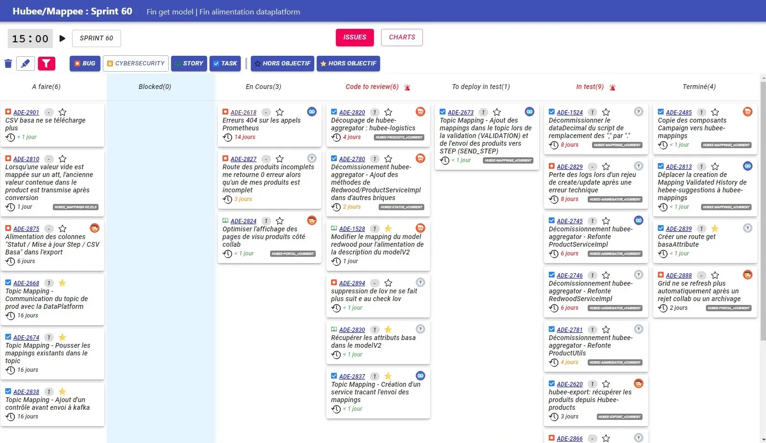Click the story points badge on ADE-2674
Viewport: 766px width, 443px height.
pyautogui.click(x=49, y=338)
